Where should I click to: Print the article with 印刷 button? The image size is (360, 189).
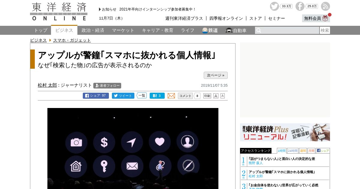point(207,96)
